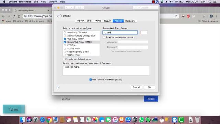This screenshot has height=124, width=220.
Task: Click System Preferences gear in Dock
Action: [135, 120]
